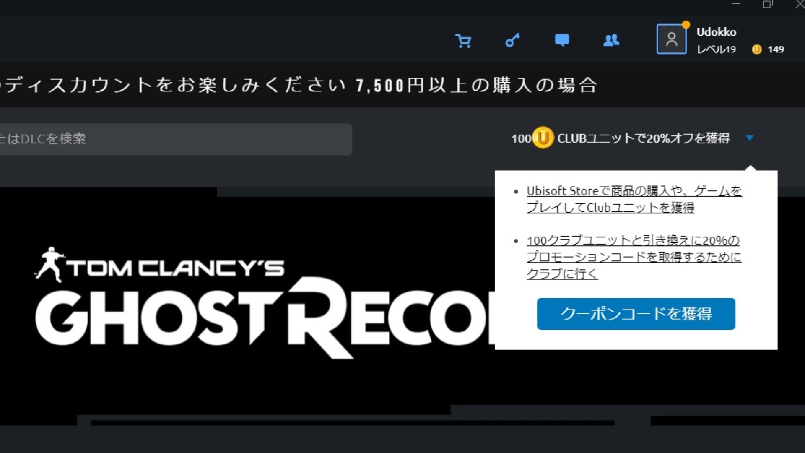
Task: Click the large Club coin beside 100
Action: pos(543,138)
